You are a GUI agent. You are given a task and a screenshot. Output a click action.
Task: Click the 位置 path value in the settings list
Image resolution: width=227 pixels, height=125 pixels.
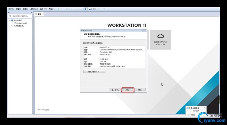point(122,50)
